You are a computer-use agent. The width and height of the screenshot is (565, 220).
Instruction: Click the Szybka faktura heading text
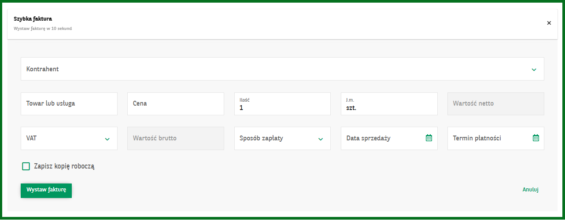[33, 19]
